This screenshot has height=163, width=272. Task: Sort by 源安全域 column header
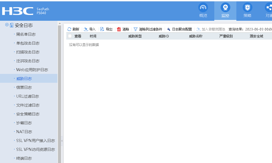[256, 36]
